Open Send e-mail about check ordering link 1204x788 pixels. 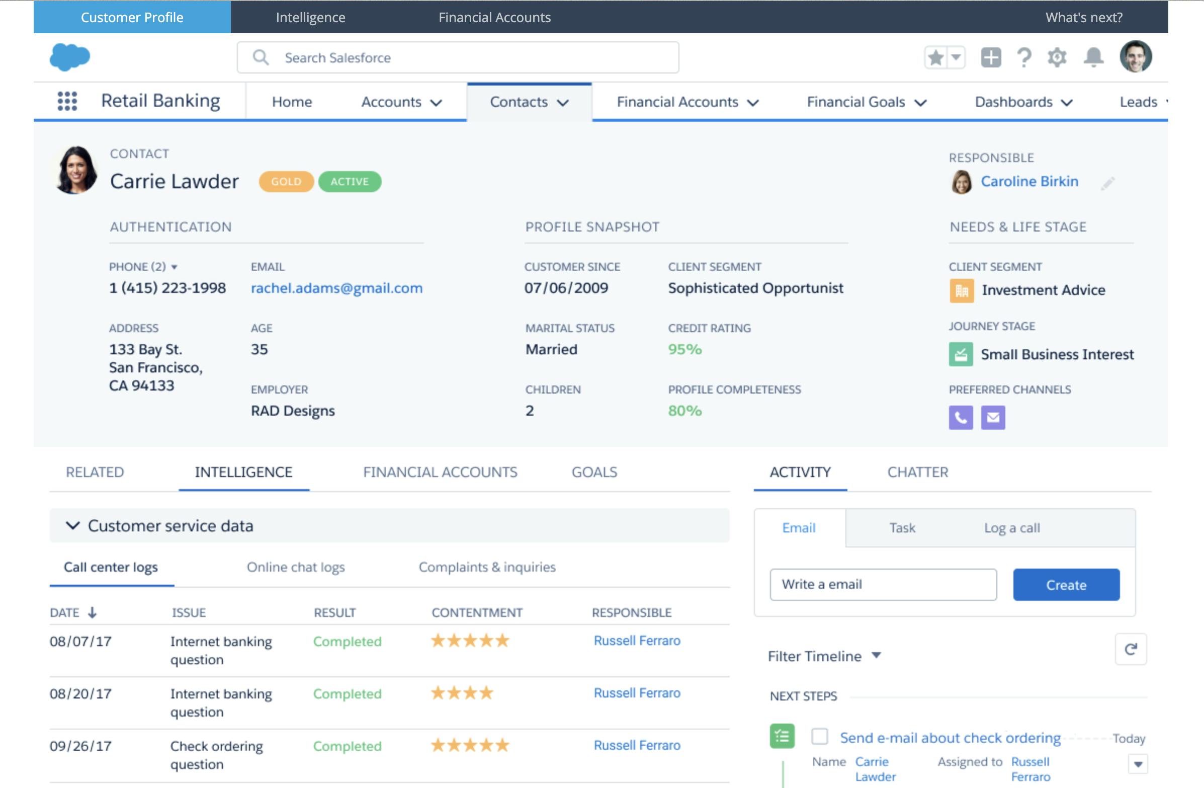pos(950,738)
